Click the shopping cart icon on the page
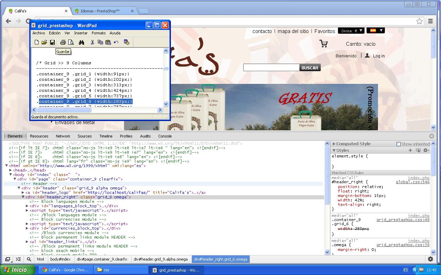Screen dimensions: 441x275 (324, 44)
